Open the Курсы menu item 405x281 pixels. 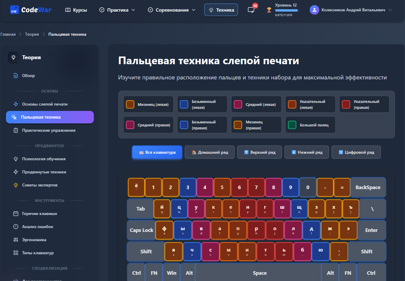pyautogui.click(x=76, y=10)
